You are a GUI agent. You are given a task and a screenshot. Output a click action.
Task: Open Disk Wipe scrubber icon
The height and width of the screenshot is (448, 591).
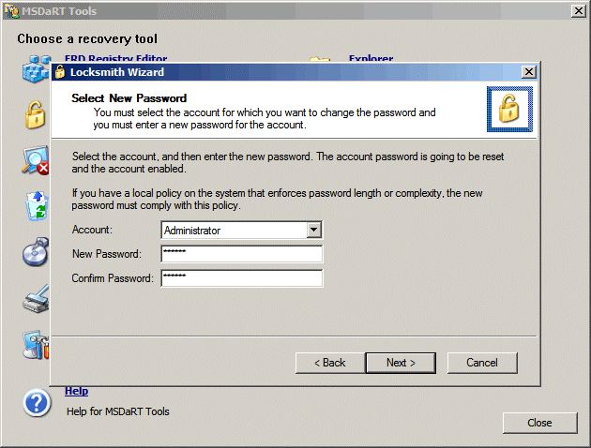point(37,299)
